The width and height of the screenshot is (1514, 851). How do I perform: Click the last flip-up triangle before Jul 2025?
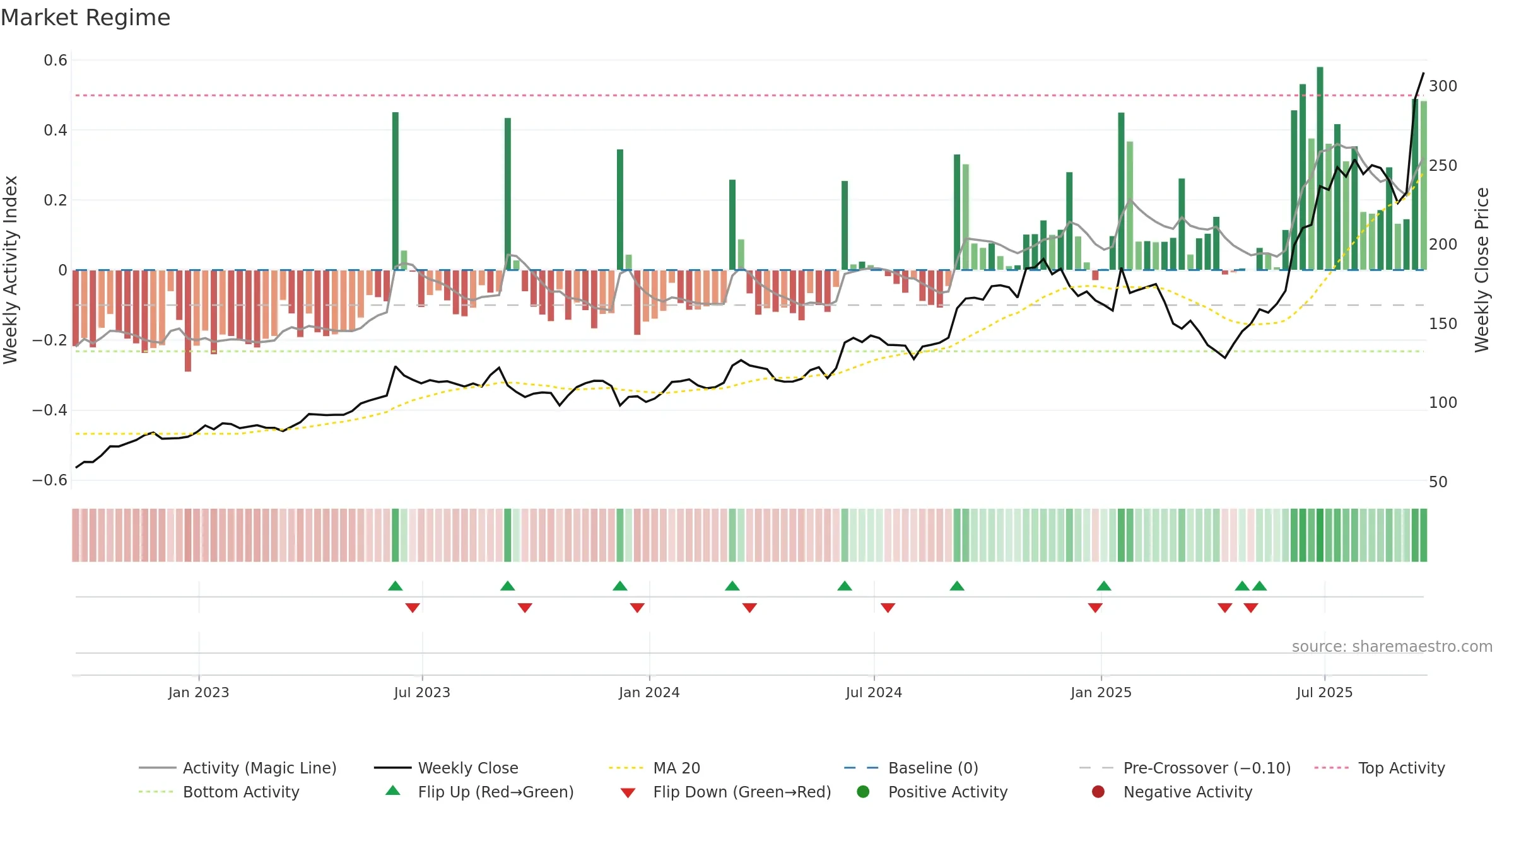[x=1260, y=586]
